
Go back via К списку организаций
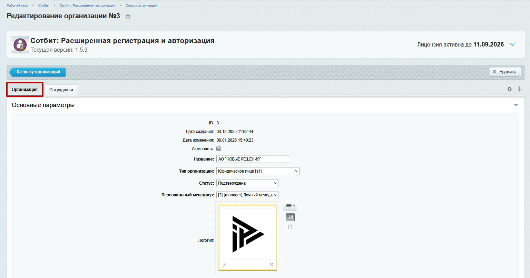[x=38, y=72]
